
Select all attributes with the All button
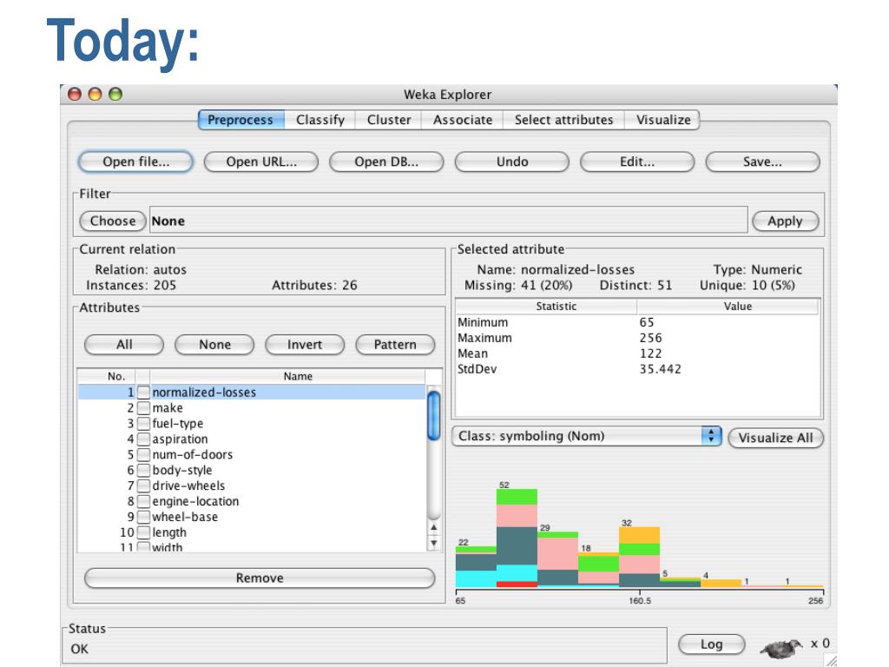click(124, 344)
